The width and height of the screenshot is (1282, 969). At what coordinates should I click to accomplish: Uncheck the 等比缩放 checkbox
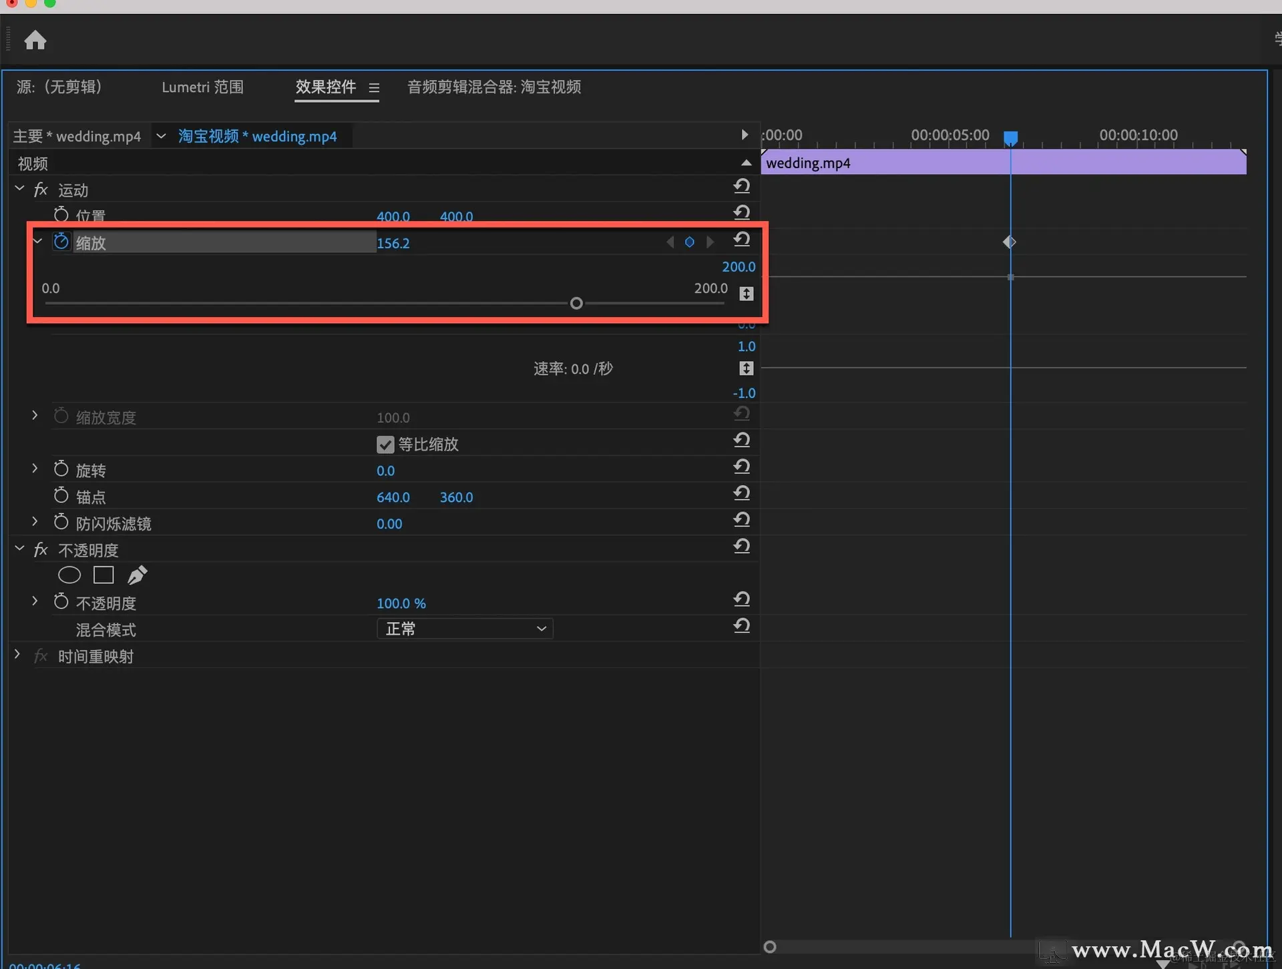(x=385, y=444)
